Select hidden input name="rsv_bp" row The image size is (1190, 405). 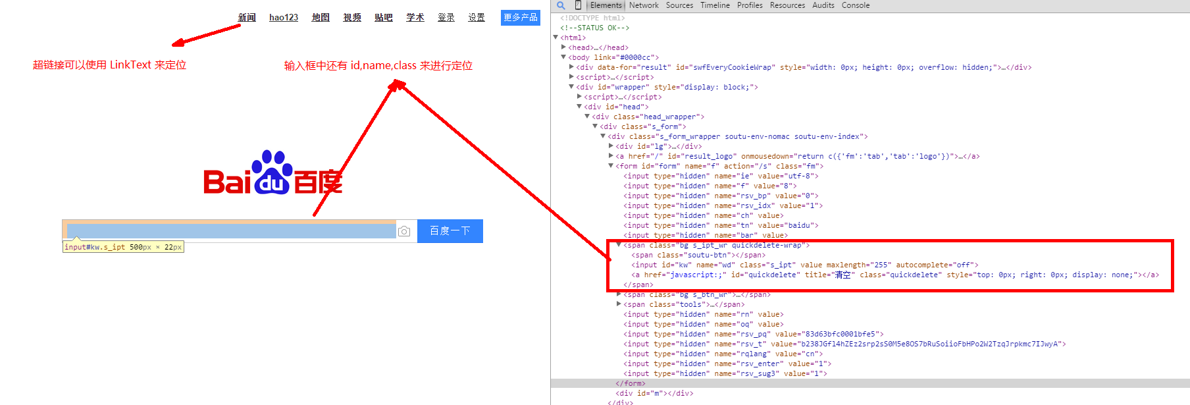[x=721, y=196]
